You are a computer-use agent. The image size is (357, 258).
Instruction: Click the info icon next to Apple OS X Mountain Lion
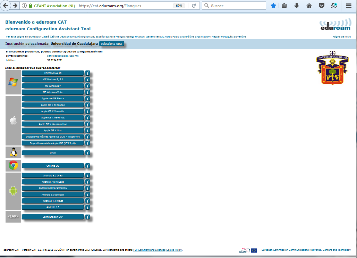pyautogui.click(x=88, y=124)
